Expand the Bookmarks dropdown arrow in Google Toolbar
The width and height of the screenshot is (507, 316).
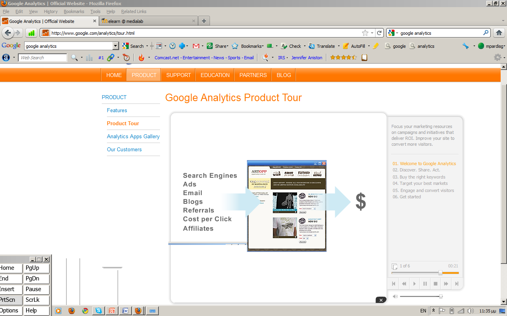262,46
